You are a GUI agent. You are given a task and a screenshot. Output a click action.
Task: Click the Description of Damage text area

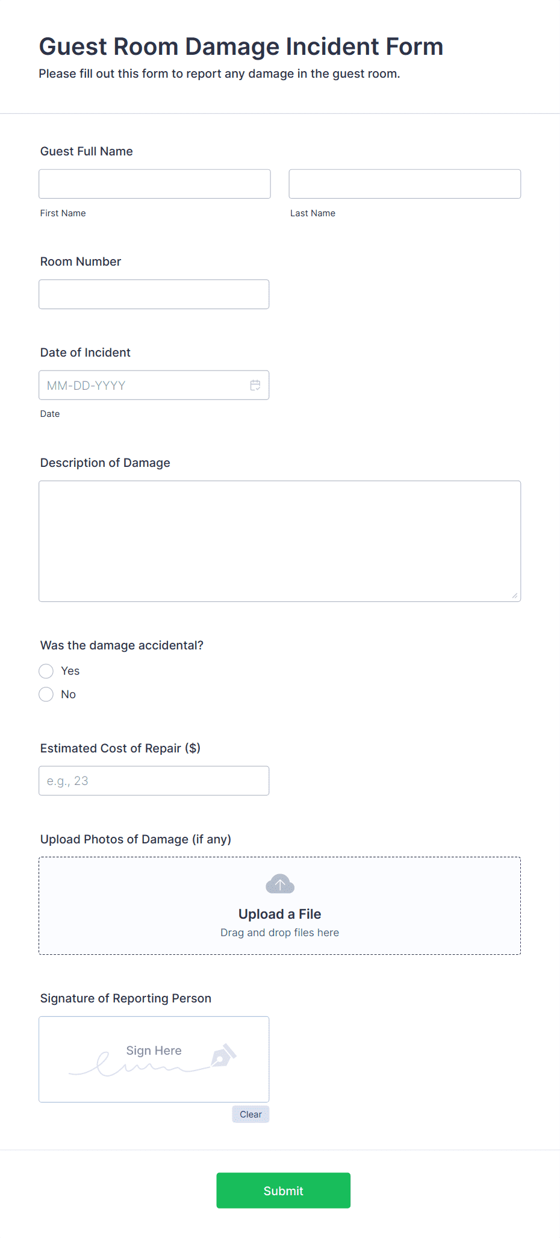tap(279, 540)
